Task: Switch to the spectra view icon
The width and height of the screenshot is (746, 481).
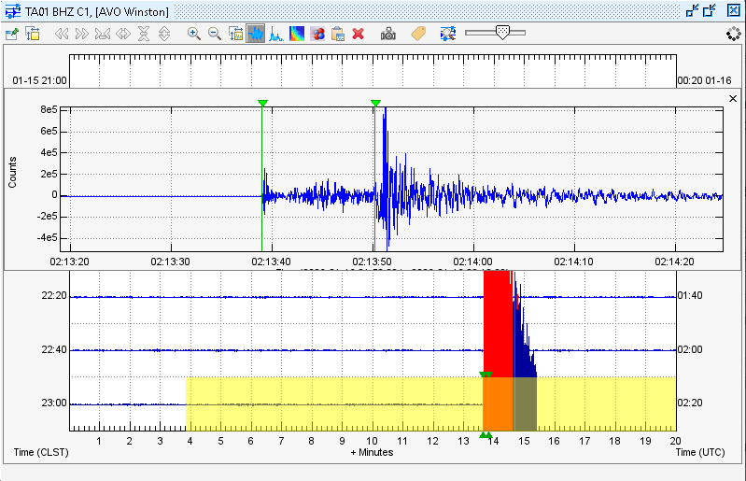Action: click(x=276, y=34)
